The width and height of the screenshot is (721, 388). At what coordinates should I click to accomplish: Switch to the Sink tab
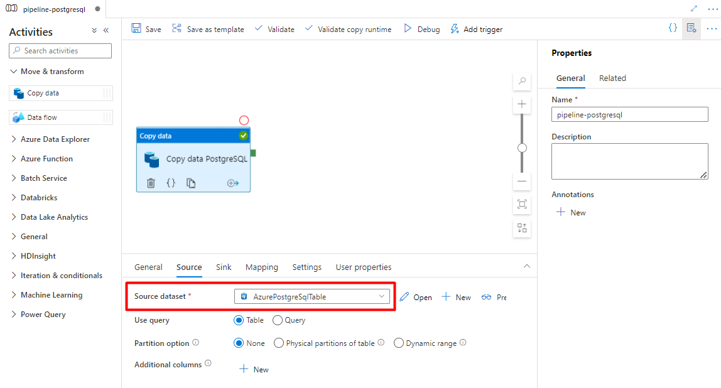224,267
